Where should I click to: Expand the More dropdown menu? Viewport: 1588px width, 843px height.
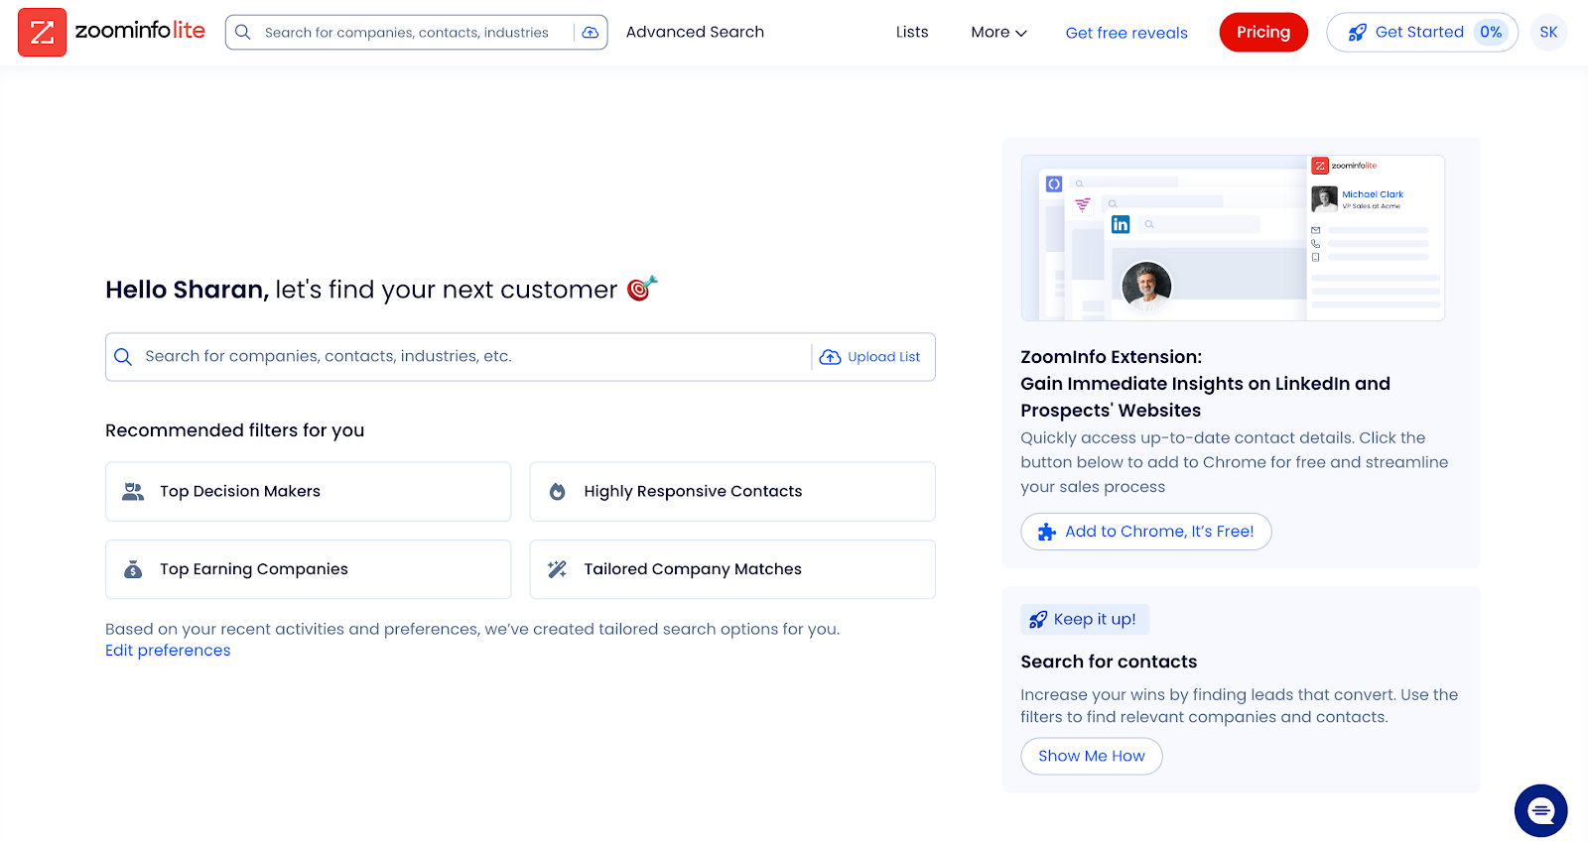pyautogui.click(x=998, y=32)
